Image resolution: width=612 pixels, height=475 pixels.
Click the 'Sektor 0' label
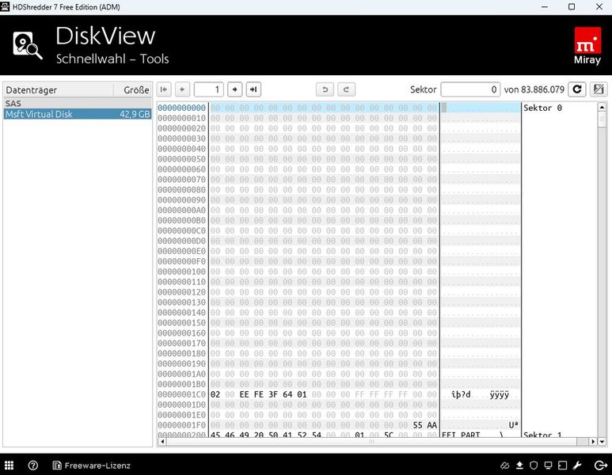(x=542, y=108)
